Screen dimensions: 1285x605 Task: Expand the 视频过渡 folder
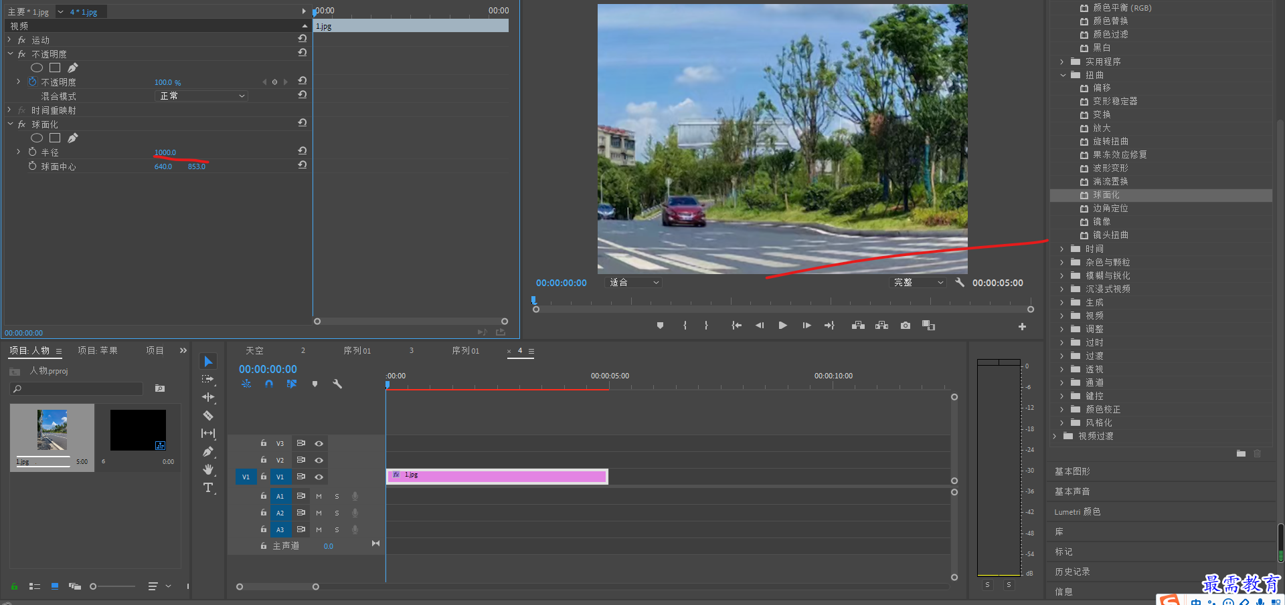coord(1055,436)
